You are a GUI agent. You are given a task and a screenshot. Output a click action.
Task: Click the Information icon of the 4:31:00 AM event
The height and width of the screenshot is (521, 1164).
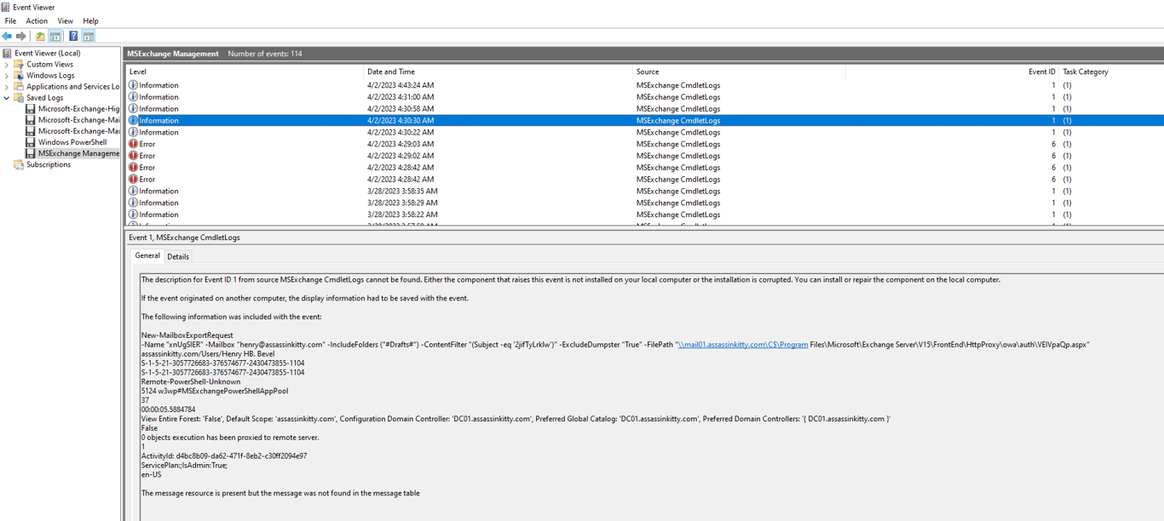[x=133, y=97]
